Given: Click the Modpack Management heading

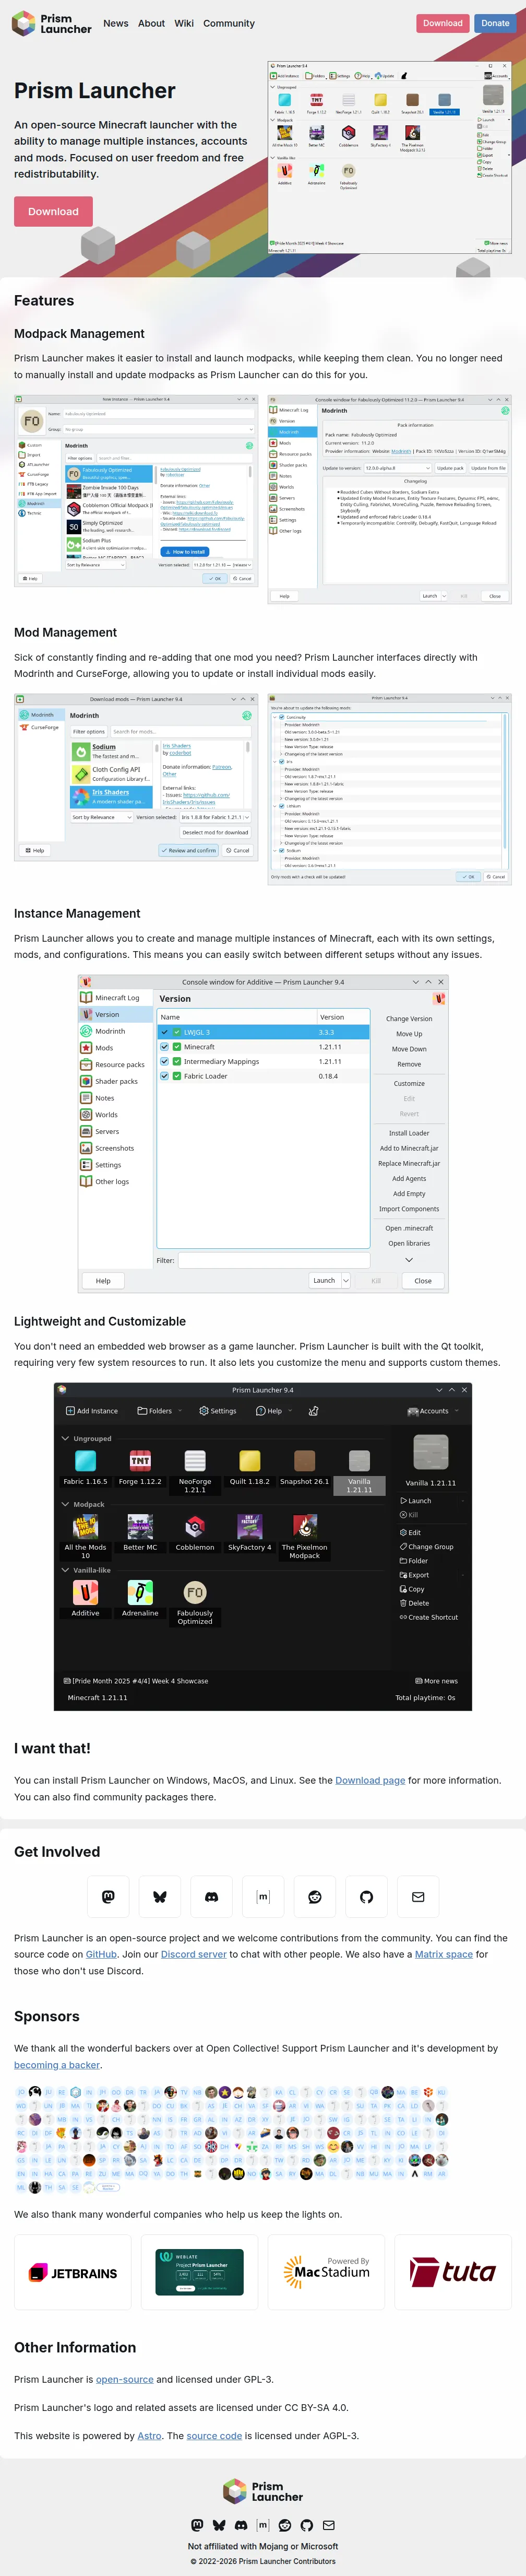Looking at the screenshot, I should (x=79, y=334).
